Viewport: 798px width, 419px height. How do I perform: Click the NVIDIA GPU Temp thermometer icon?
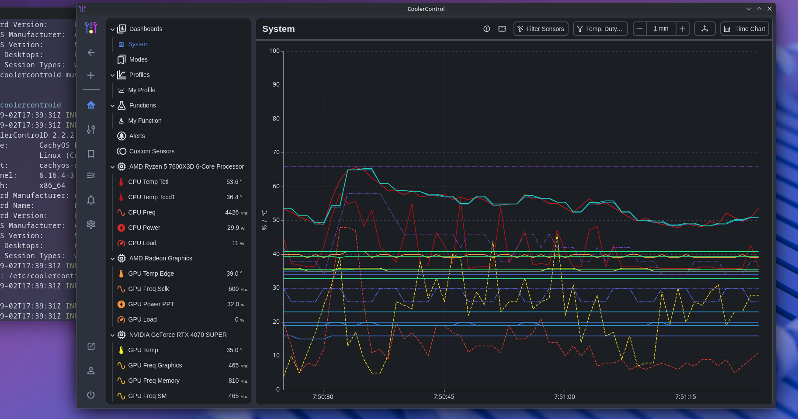click(x=121, y=350)
